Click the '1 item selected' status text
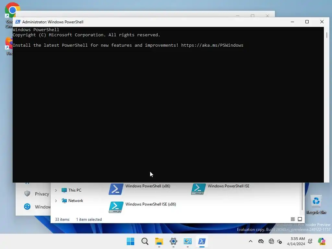The image size is (332, 249). click(89, 219)
